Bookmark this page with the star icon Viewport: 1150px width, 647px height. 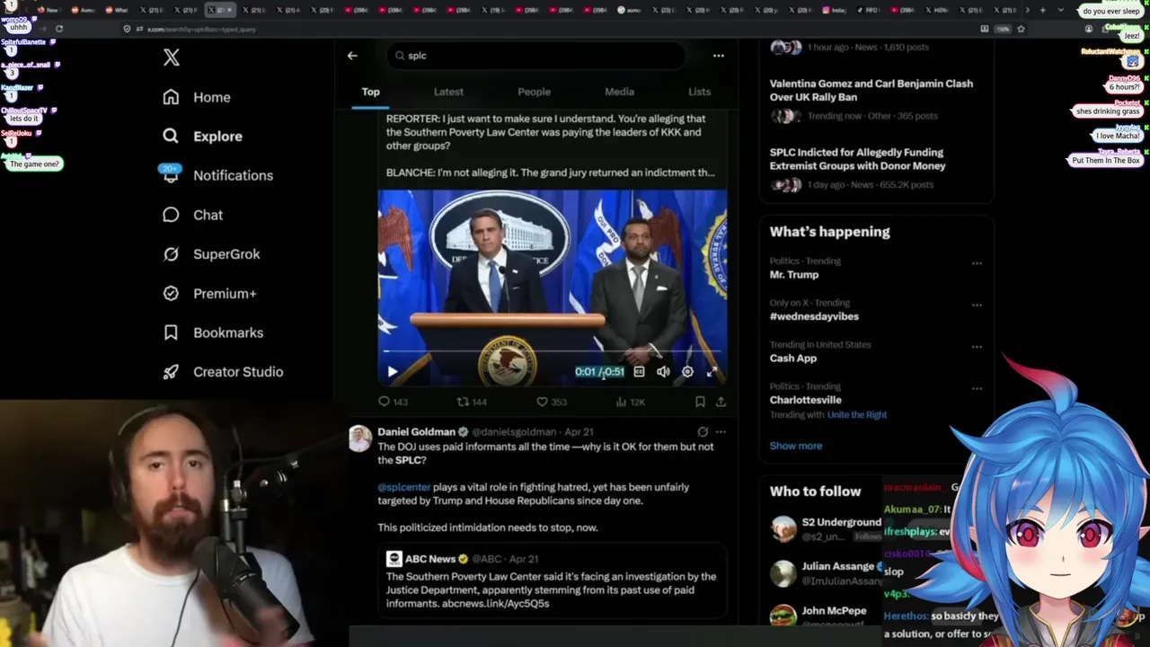pyautogui.click(x=1021, y=29)
